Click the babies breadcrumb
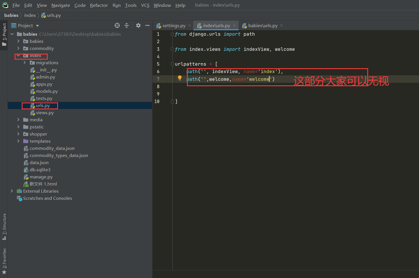The height and width of the screenshot is (278, 419). [11, 15]
